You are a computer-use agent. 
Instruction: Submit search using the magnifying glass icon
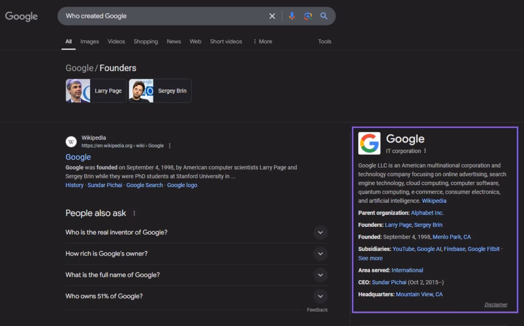point(324,16)
